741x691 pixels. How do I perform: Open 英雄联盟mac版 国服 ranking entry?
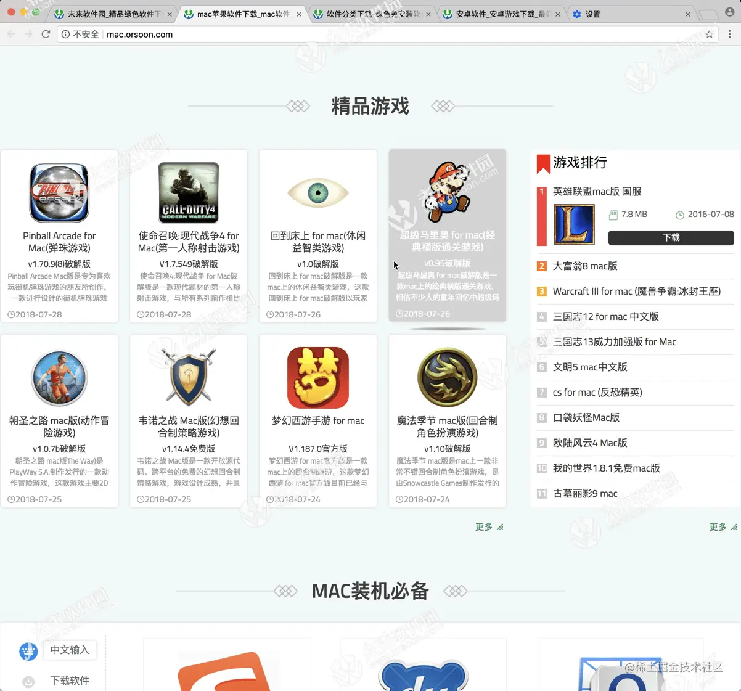(597, 192)
